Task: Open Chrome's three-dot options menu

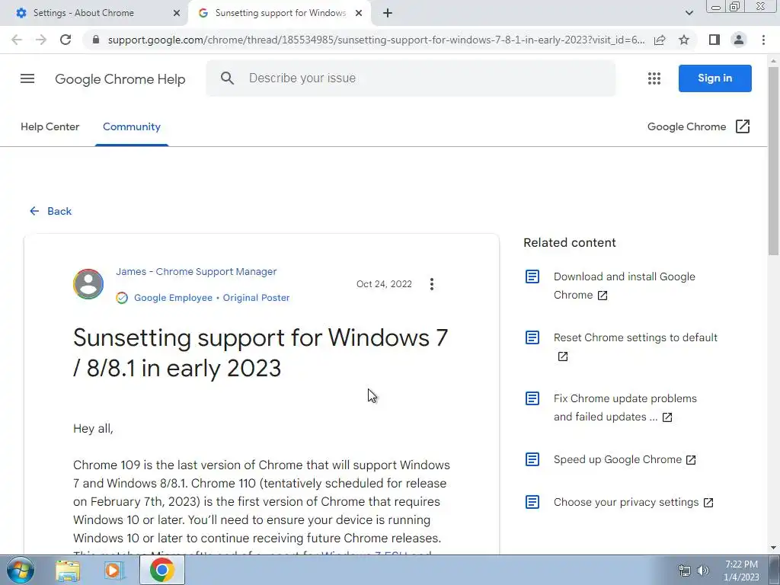Action: click(763, 40)
